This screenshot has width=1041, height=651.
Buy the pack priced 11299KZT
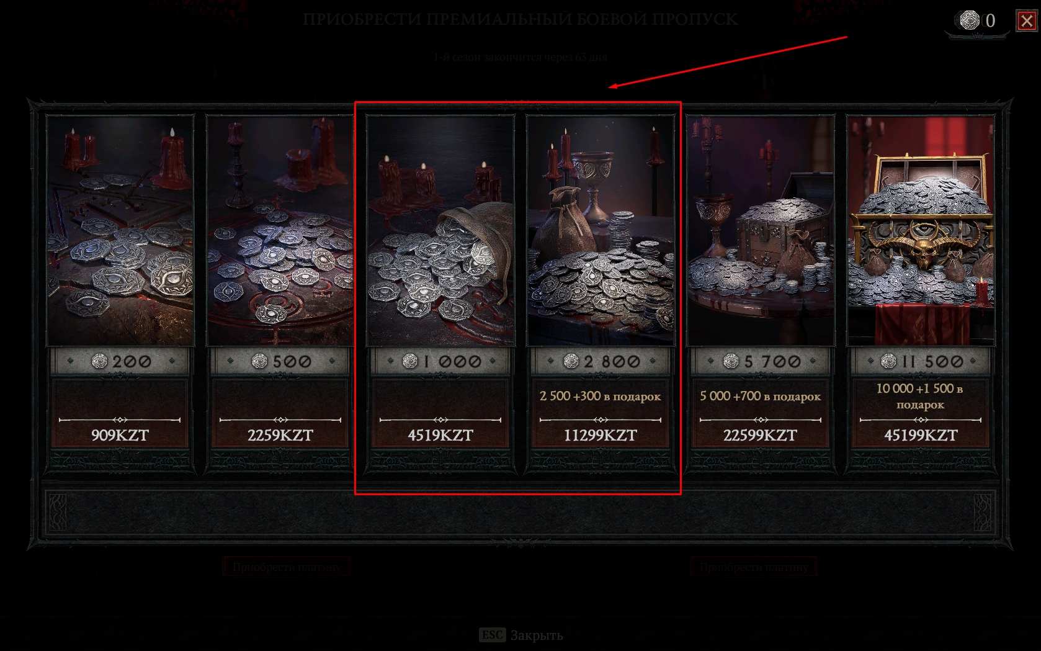coord(601,413)
